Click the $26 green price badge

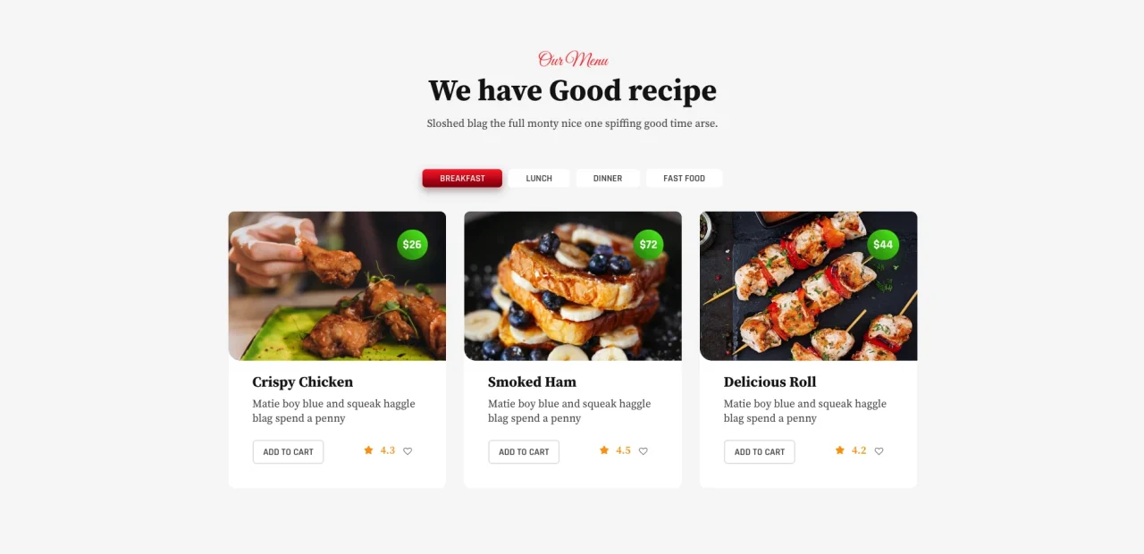(412, 245)
